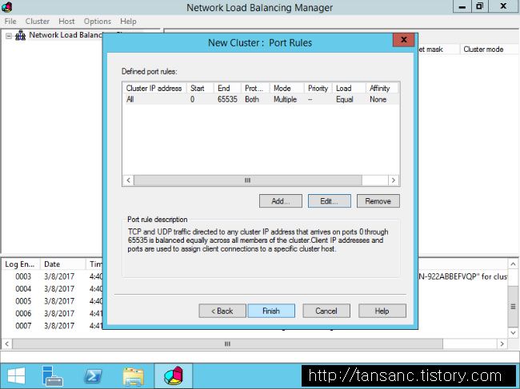Click the Log En... column header

click(20, 264)
